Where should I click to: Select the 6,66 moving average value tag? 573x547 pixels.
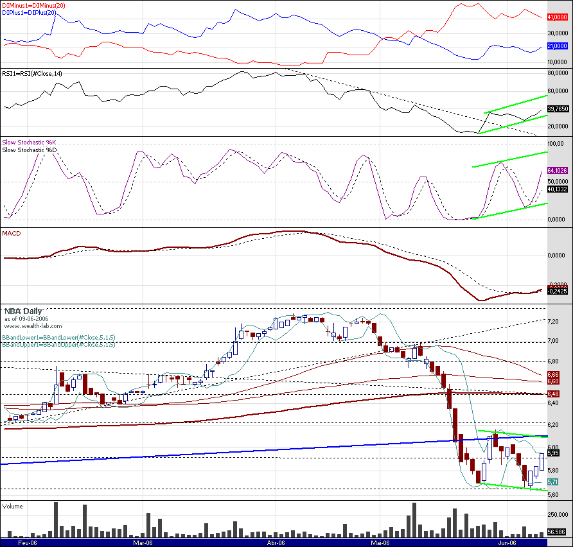tap(553, 375)
